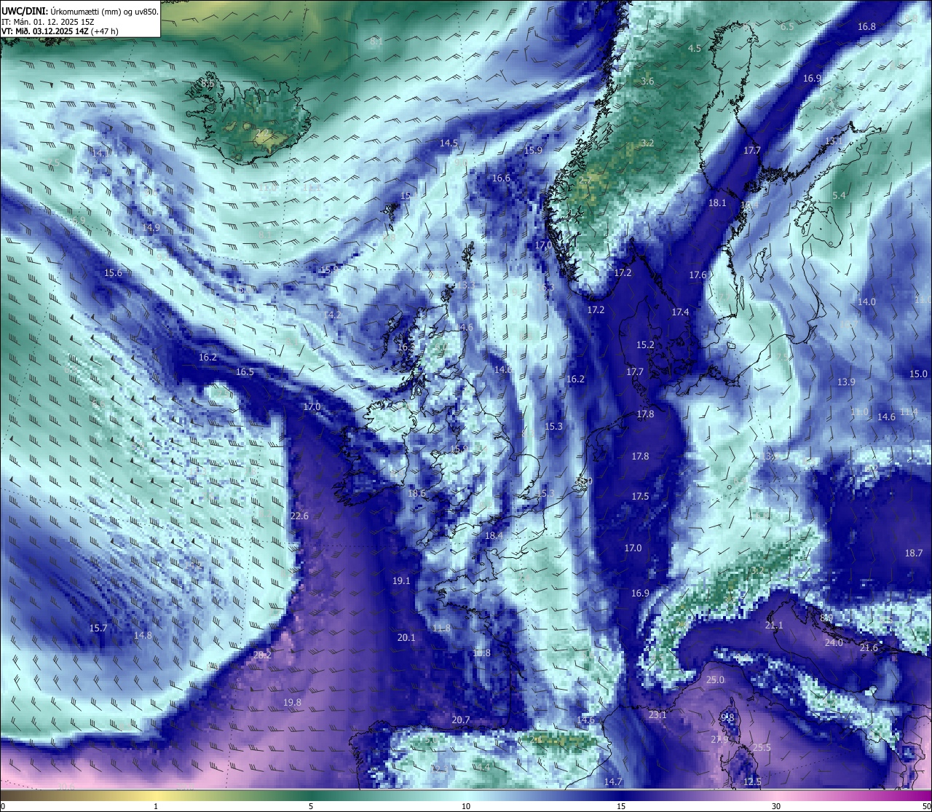Click the map value 23.1
This screenshot has height=812, width=932.
(657, 715)
